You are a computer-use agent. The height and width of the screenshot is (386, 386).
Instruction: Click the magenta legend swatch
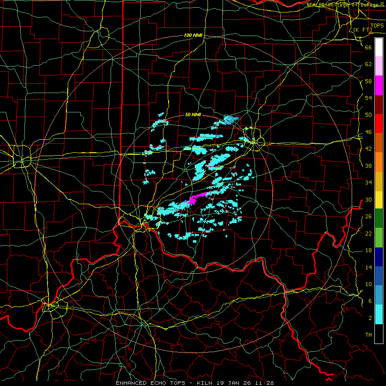point(379,85)
